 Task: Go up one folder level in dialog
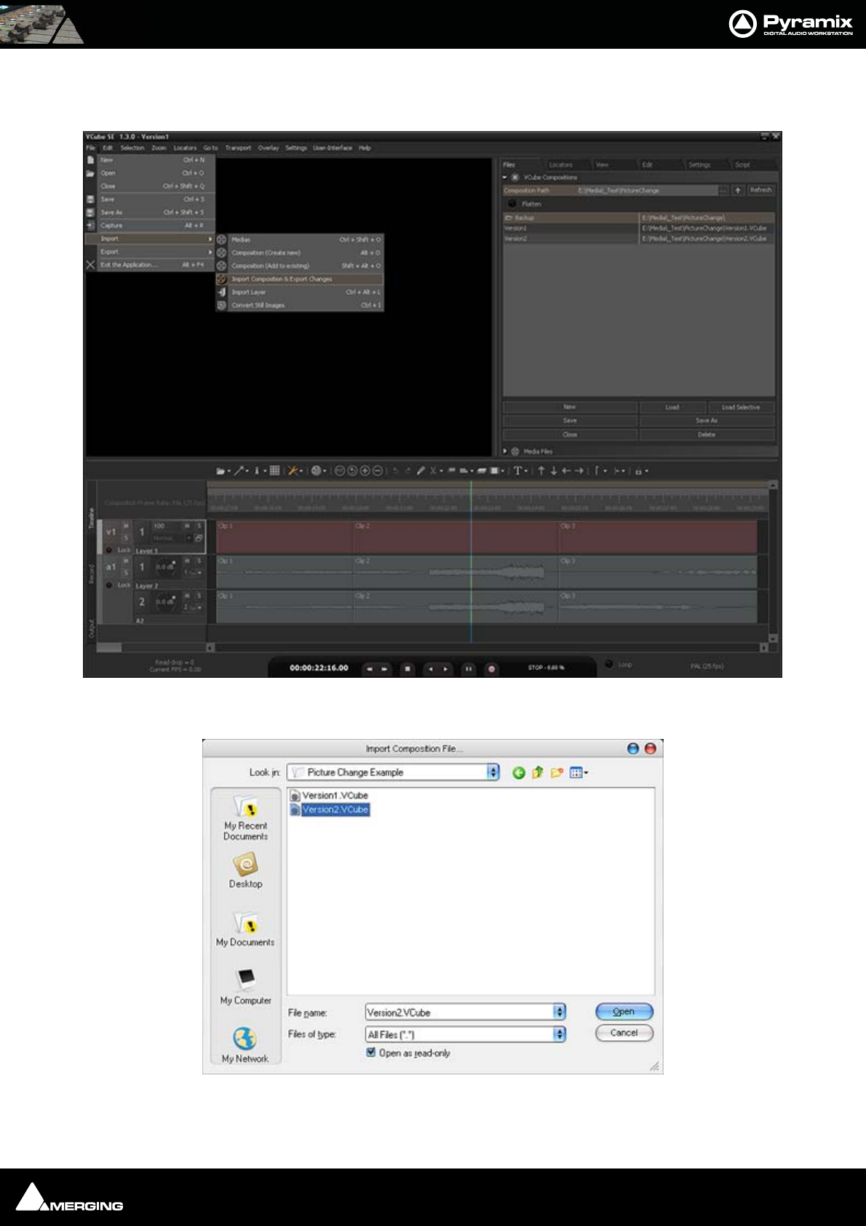[538, 772]
